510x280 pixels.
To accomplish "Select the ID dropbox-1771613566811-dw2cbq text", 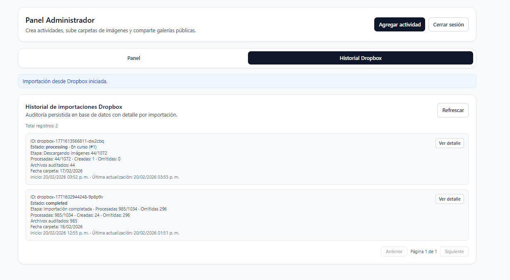I will click(67, 141).
